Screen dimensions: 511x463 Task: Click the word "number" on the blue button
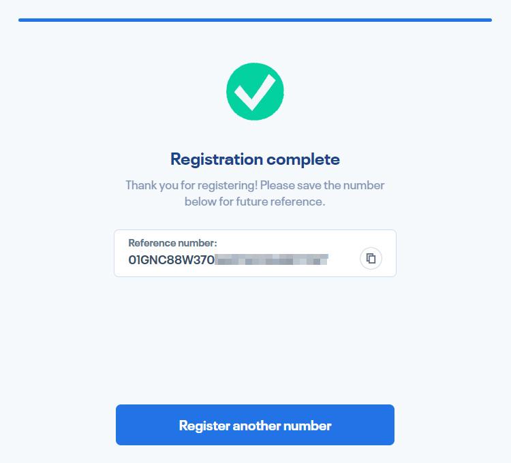point(308,426)
